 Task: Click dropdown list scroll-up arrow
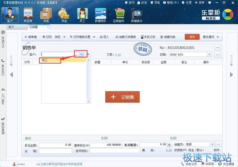pos(89,60)
